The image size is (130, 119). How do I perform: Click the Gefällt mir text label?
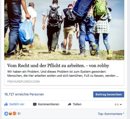tap(17, 104)
